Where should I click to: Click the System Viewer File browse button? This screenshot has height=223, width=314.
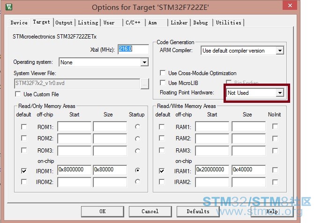coord(145,84)
